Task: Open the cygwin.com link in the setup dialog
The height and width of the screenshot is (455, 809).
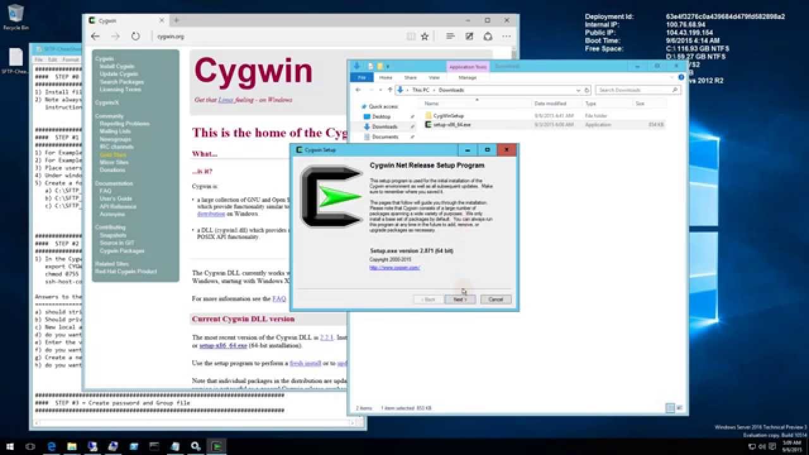Action: point(395,267)
